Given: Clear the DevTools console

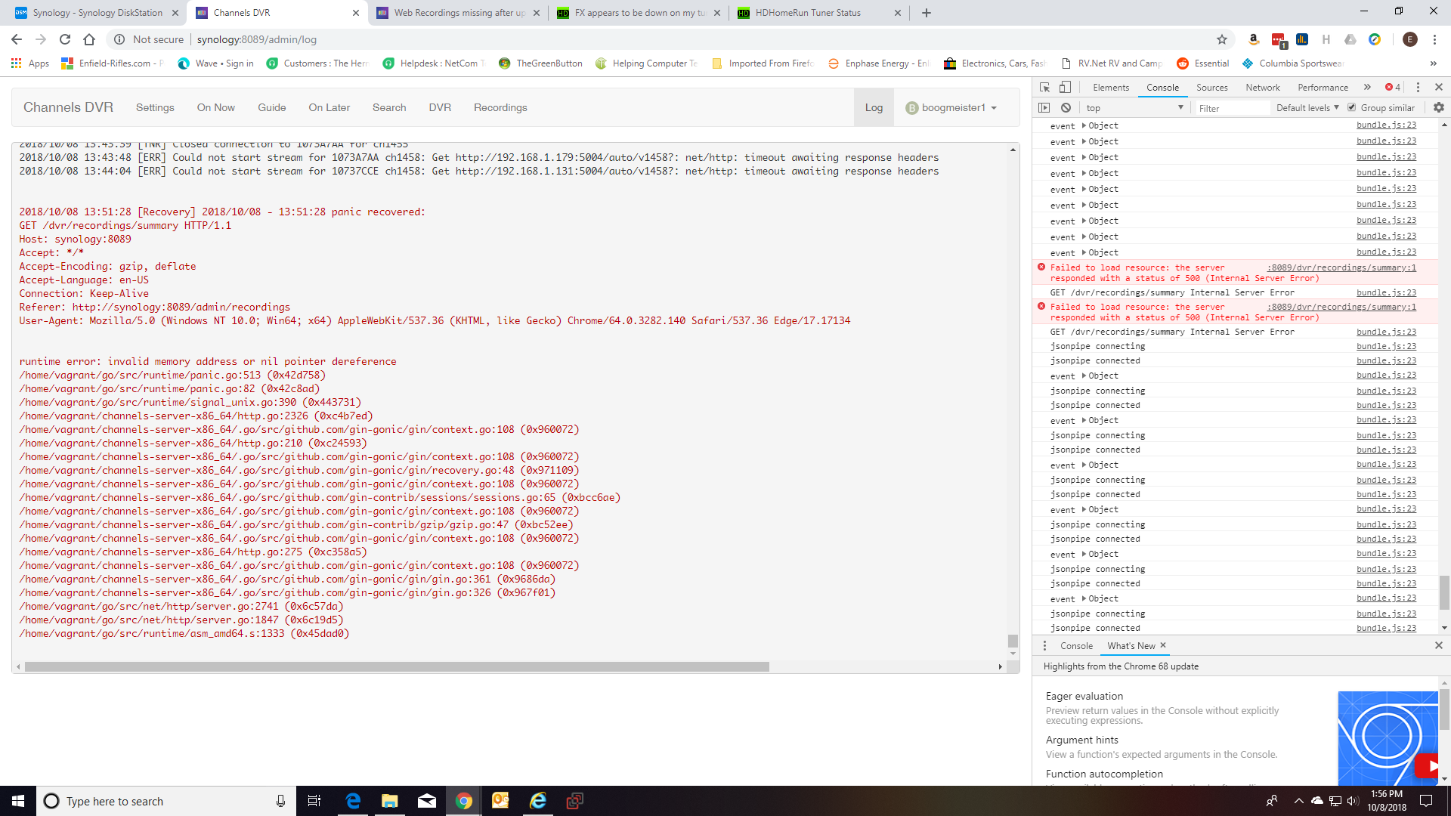Looking at the screenshot, I should coord(1066,107).
